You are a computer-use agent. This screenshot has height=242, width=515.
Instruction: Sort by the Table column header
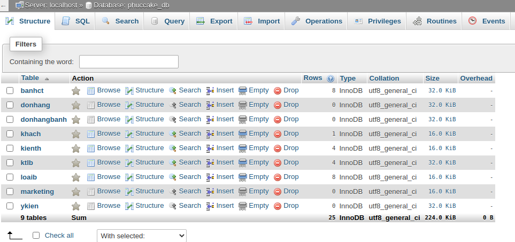click(30, 78)
